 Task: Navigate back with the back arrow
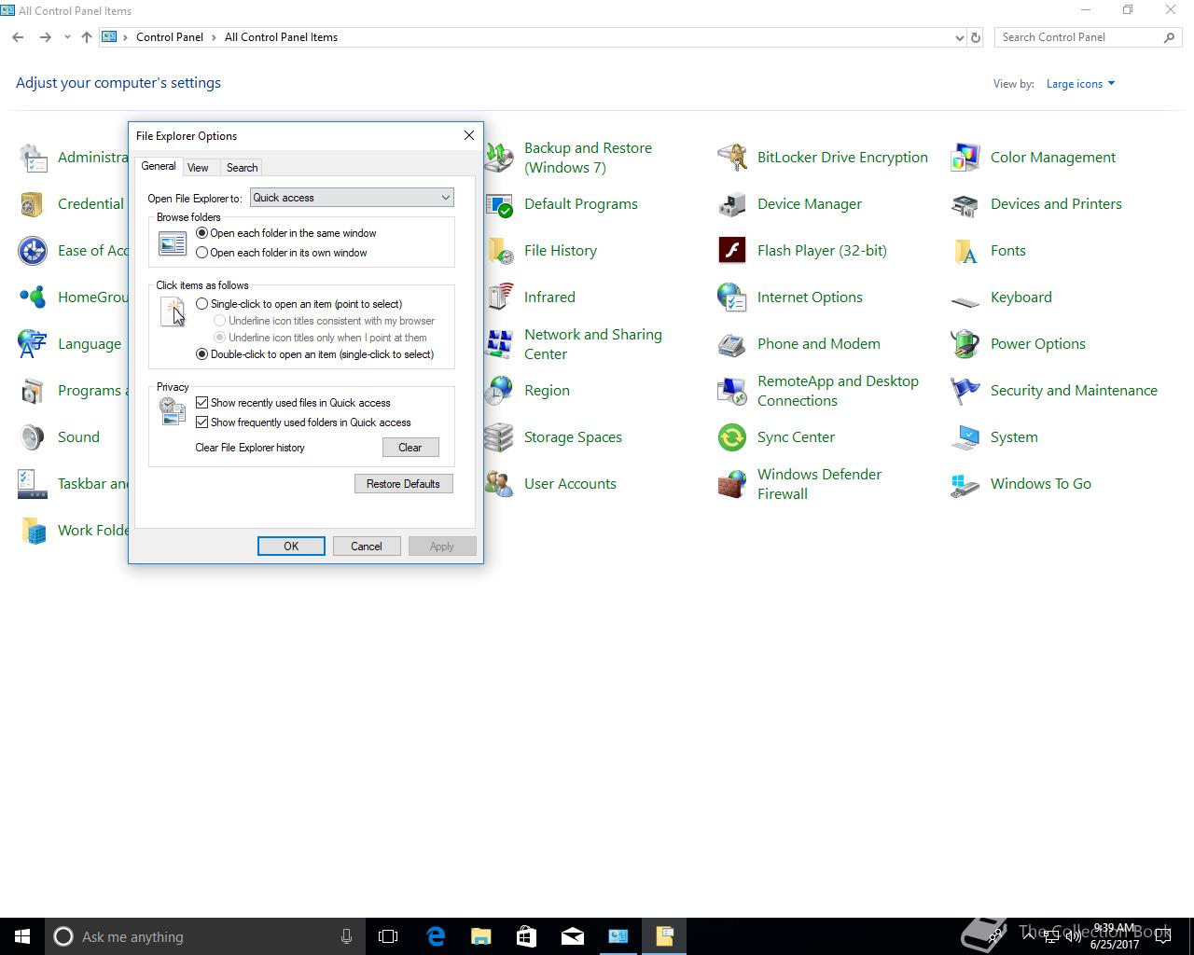(x=18, y=37)
